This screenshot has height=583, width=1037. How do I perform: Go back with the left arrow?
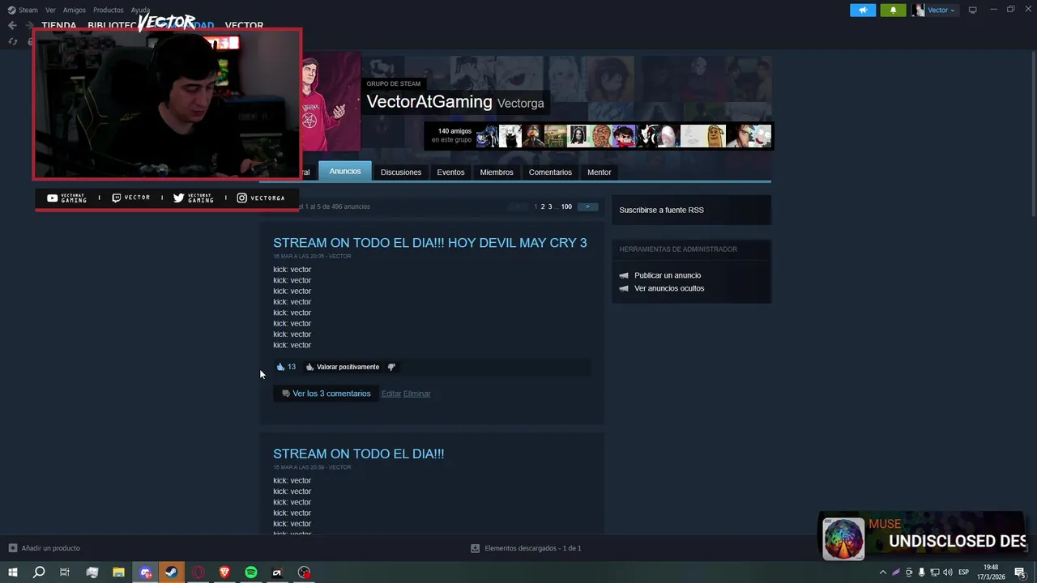(12, 25)
